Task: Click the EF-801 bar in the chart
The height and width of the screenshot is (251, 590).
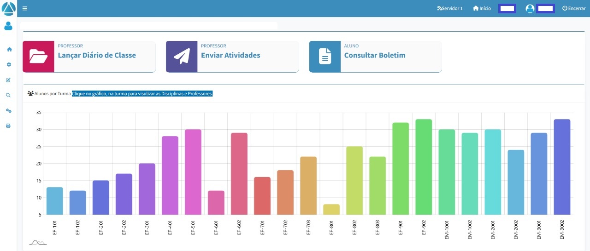Action: coord(331,209)
